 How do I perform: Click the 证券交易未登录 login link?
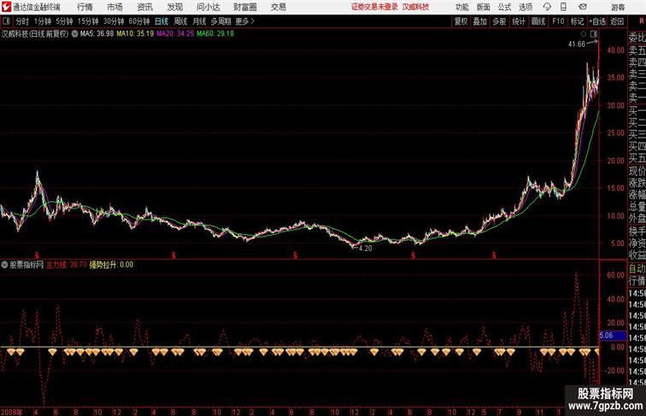click(x=374, y=7)
